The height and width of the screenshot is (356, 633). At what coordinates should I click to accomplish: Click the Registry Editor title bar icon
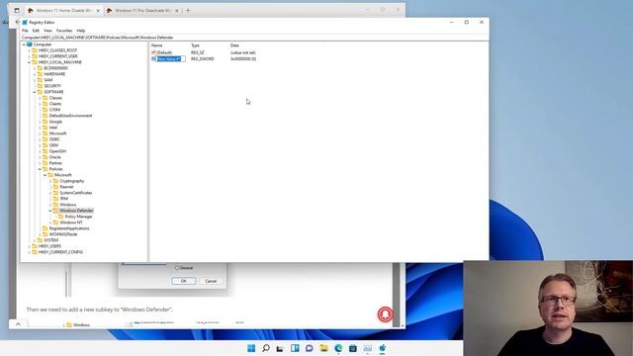[25, 22]
